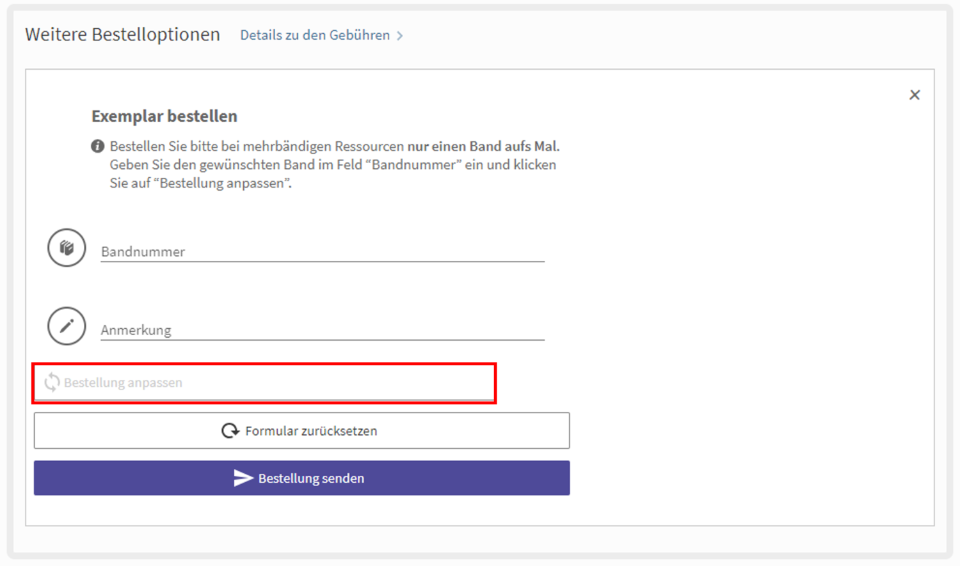Screen dimensions: 960x566
Task: Click the bold text nur einen Band aufs Mal
Action: pyautogui.click(x=483, y=146)
